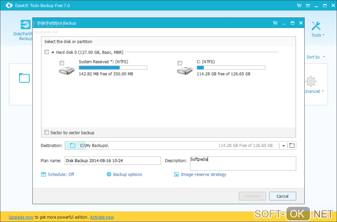
Task: Expand the Advanced dropdown arrow
Action: [323, 91]
